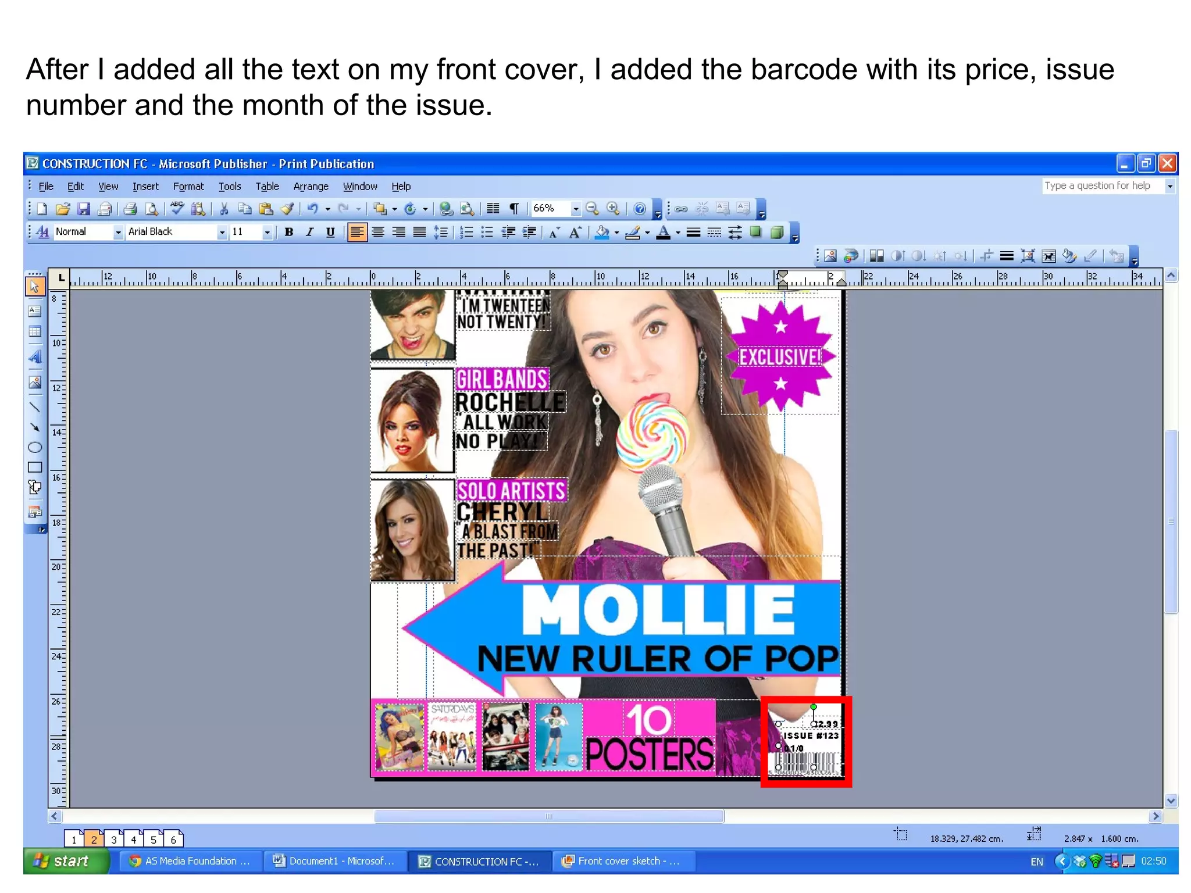Choose the Select Objects pointer tool
1191x893 pixels.
(35, 287)
